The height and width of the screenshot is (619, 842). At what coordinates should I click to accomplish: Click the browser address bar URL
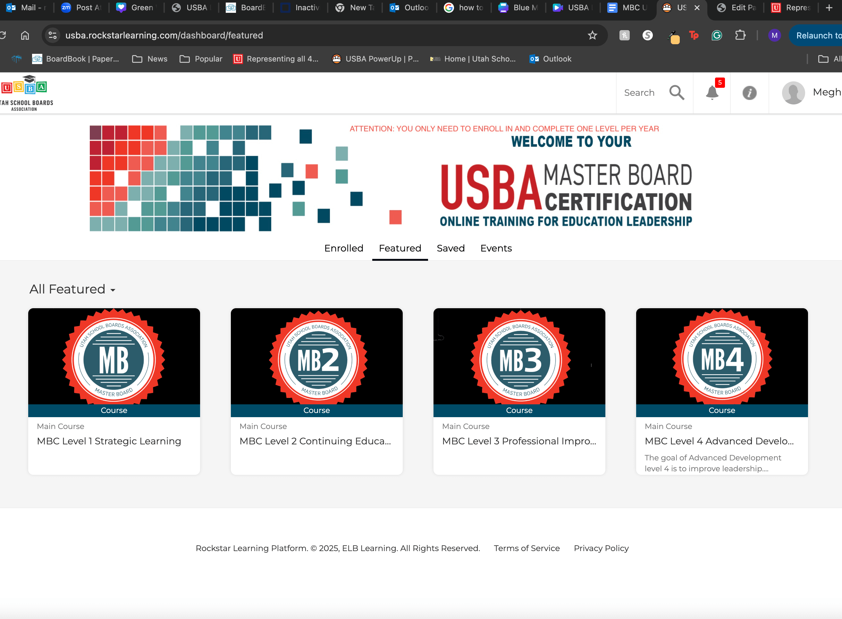[164, 35]
